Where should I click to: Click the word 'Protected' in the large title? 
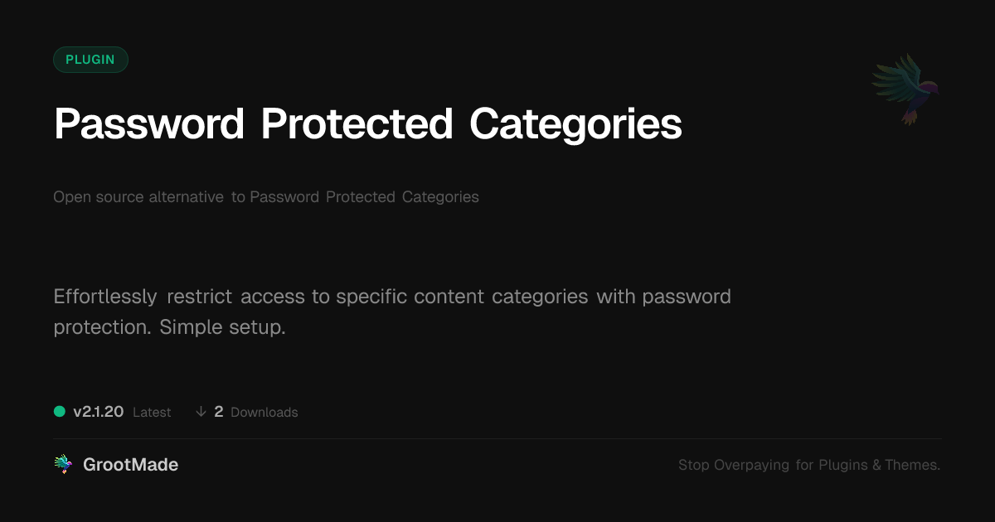357,124
